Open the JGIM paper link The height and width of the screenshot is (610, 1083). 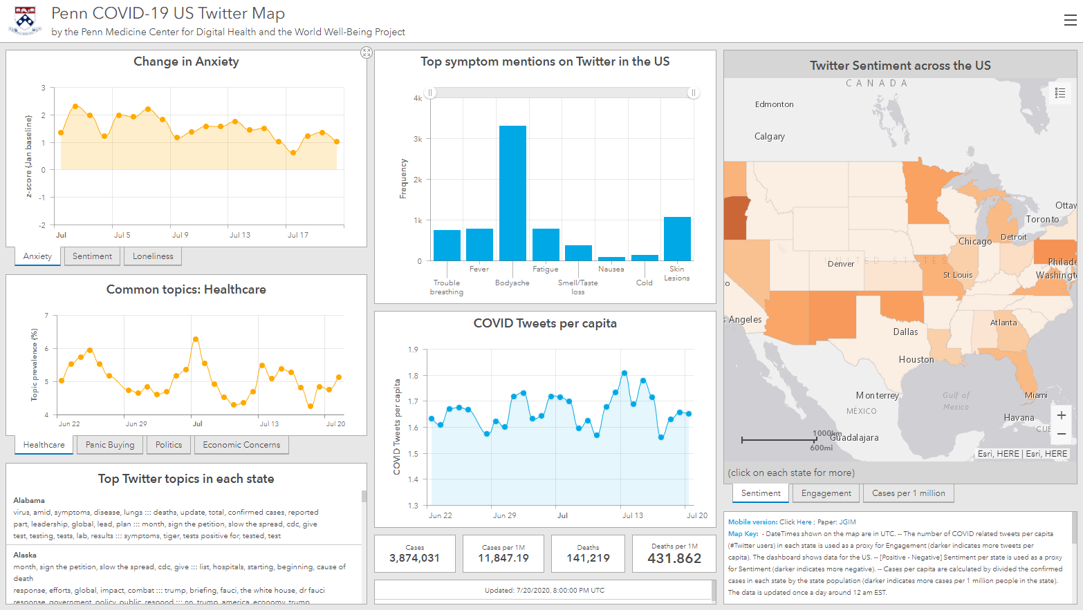(x=847, y=522)
